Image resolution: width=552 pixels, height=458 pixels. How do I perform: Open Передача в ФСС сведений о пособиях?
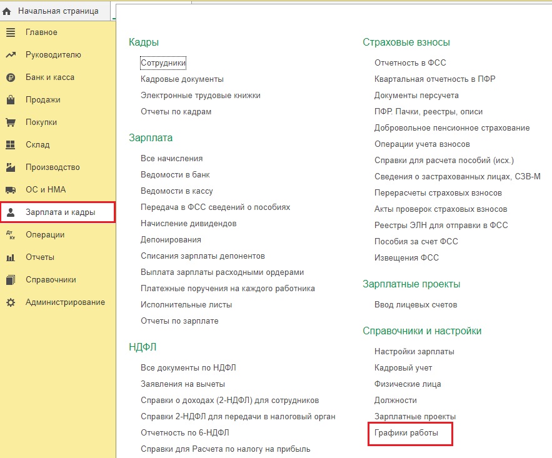(216, 207)
